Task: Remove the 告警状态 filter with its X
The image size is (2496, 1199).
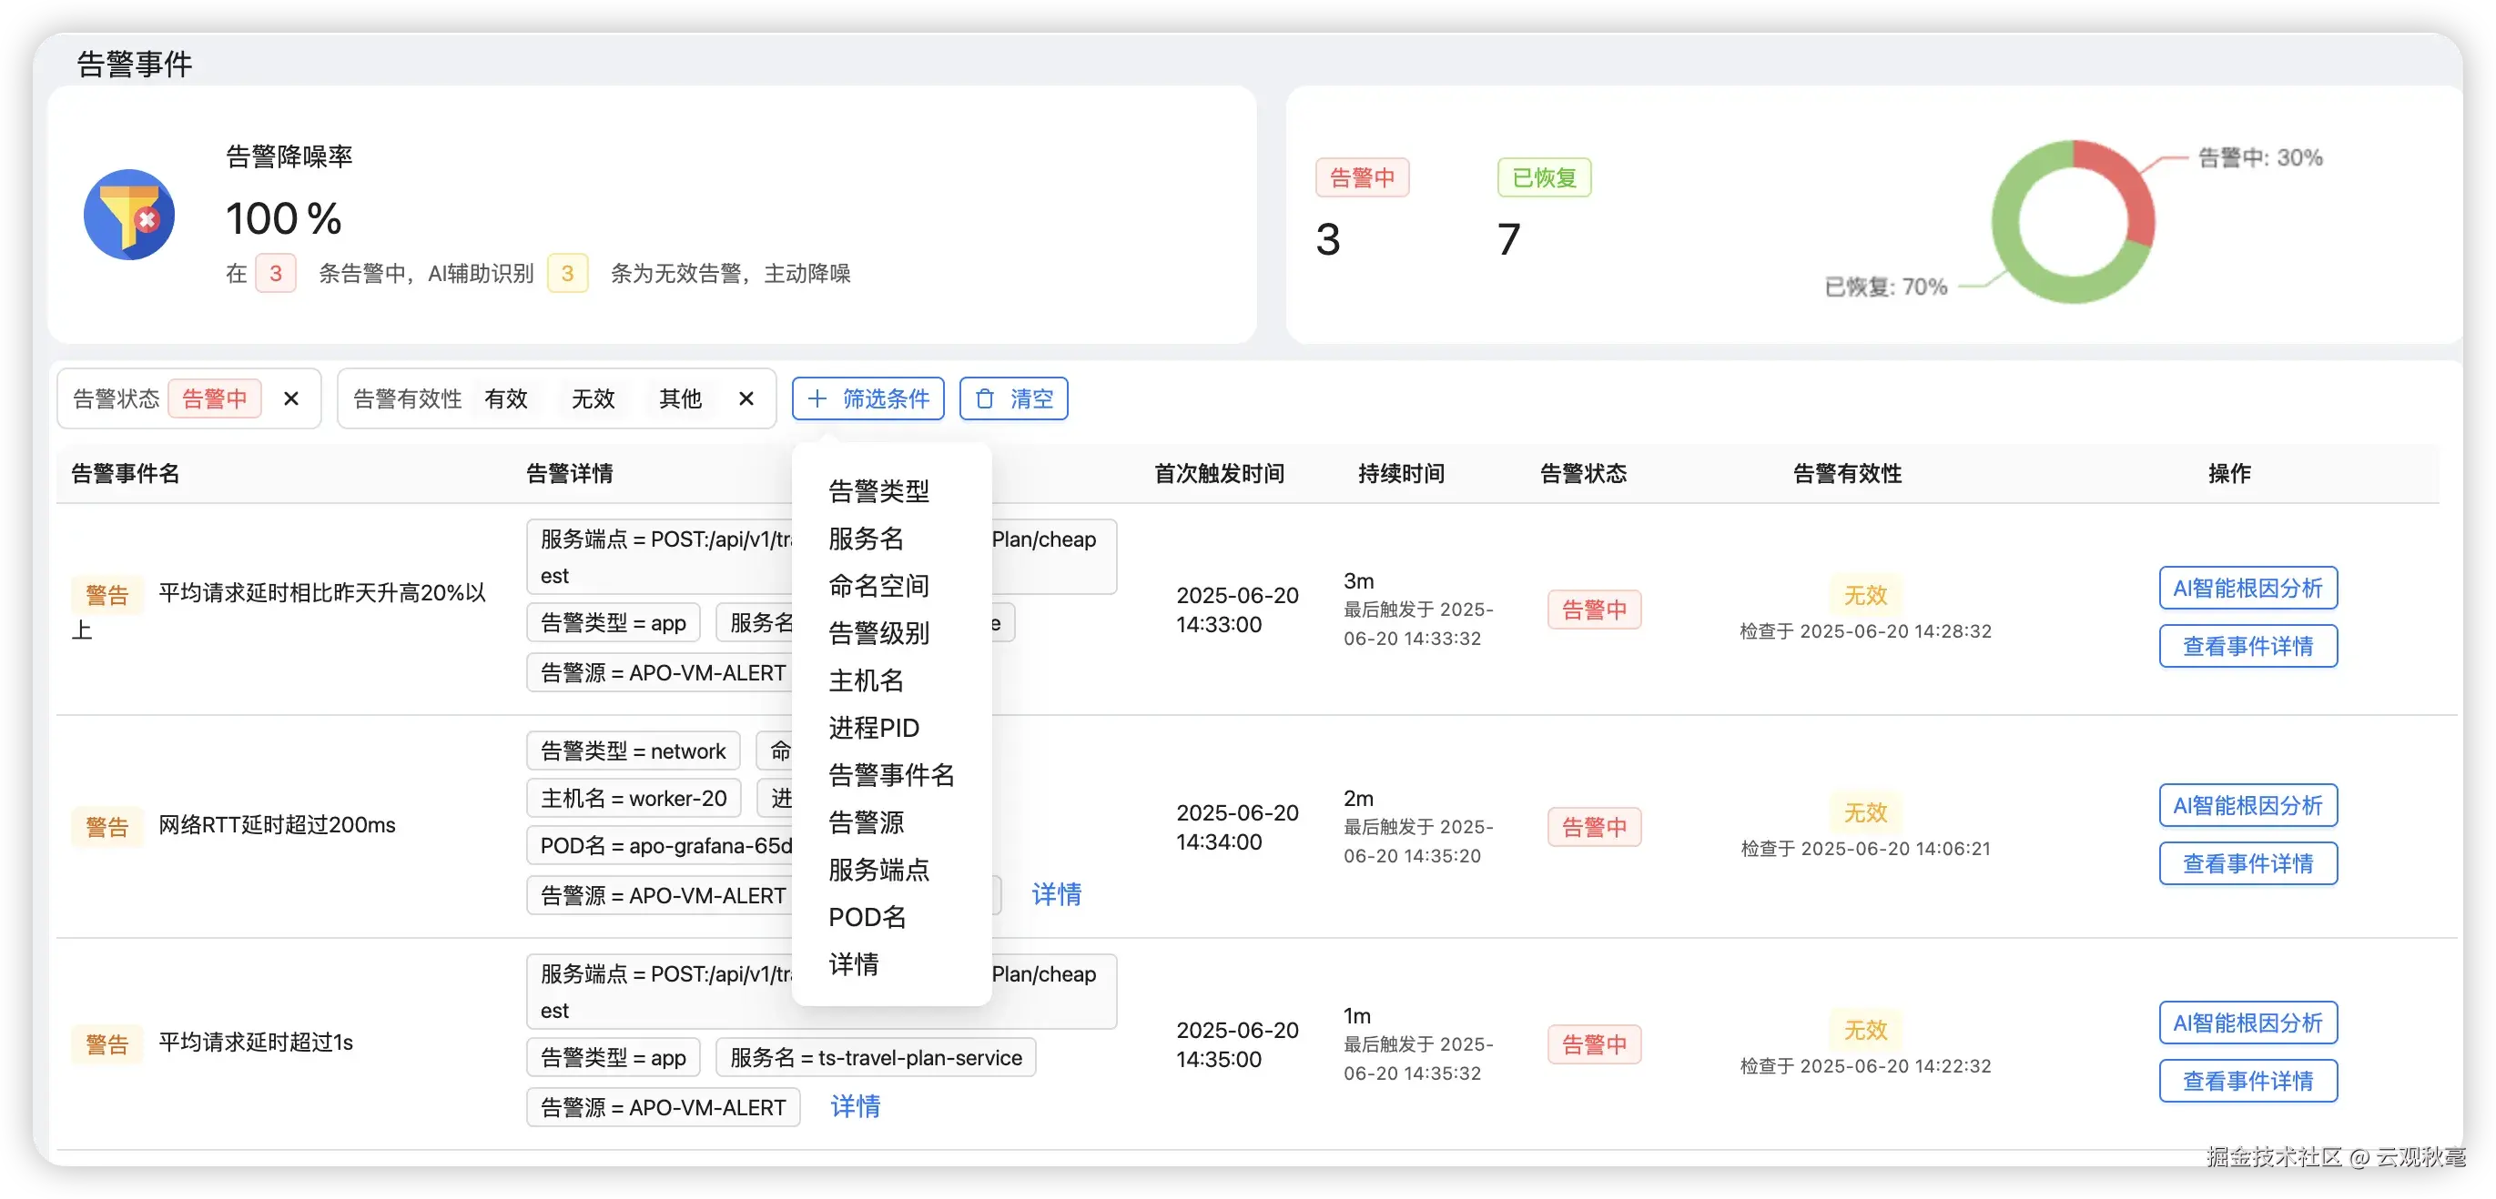Action: [x=290, y=399]
